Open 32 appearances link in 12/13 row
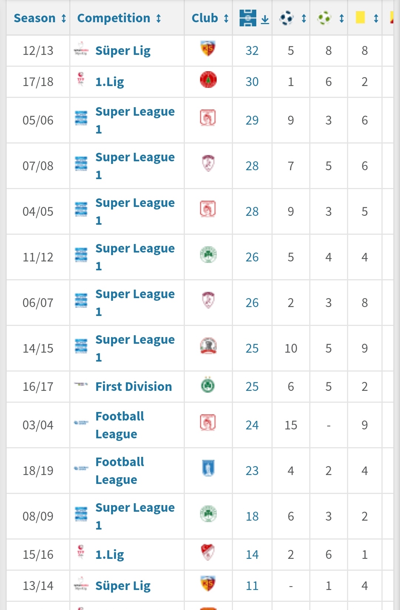The image size is (400, 610). (252, 51)
